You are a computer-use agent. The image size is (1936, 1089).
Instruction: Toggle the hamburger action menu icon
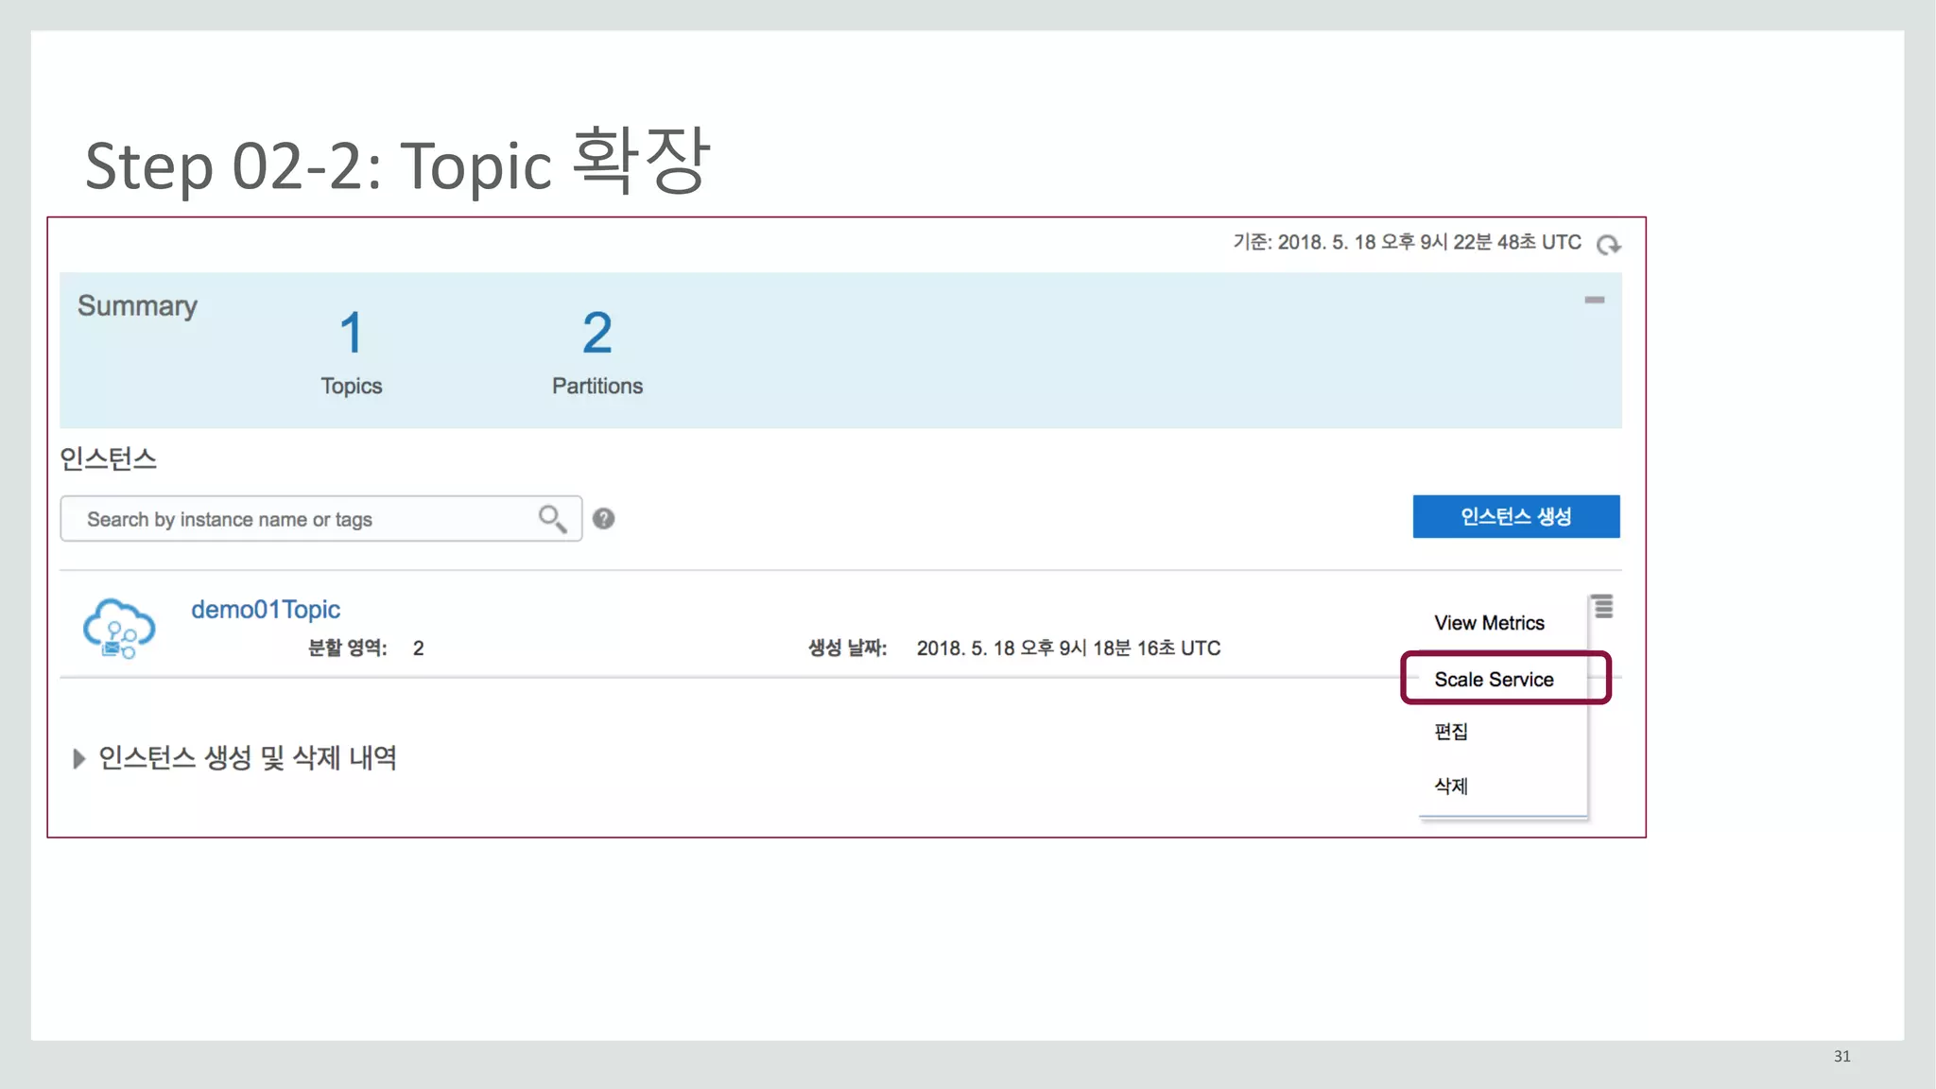tap(1603, 606)
